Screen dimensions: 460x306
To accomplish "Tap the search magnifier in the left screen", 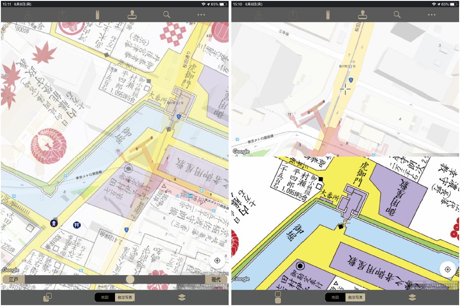I will [166, 14].
